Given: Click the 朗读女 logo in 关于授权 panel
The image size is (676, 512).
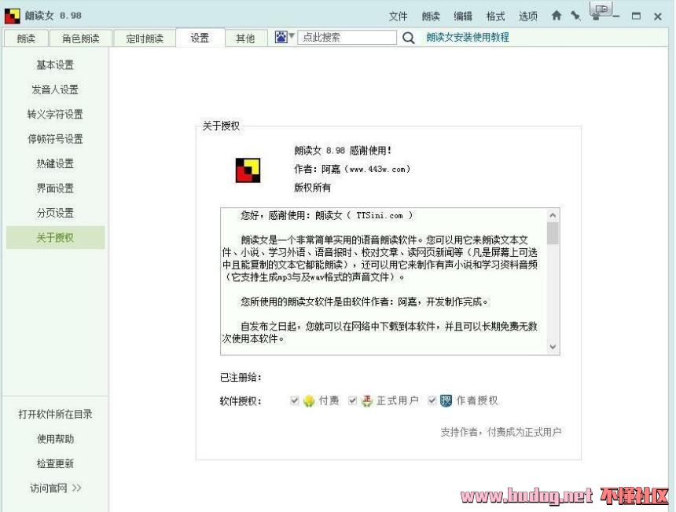Looking at the screenshot, I should click(x=248, y=170).
